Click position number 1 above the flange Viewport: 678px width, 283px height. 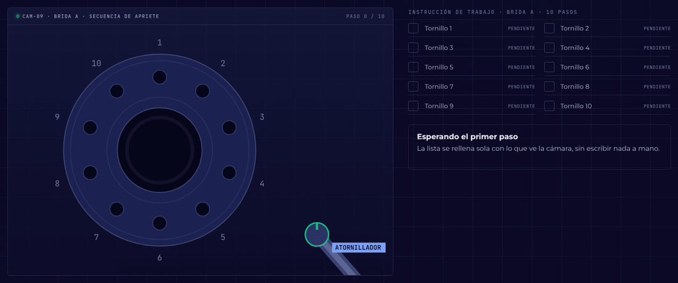pos(160,42)
